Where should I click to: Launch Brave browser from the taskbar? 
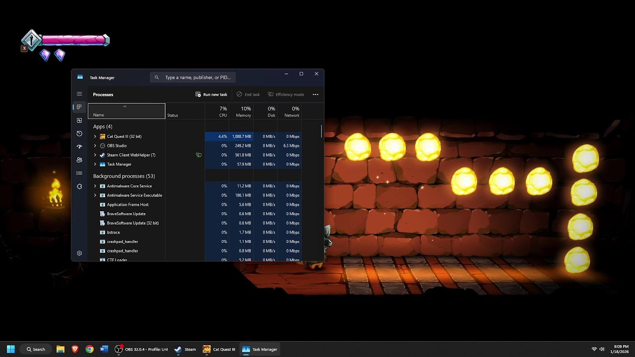pyautogui.click(x=75, y=349)
